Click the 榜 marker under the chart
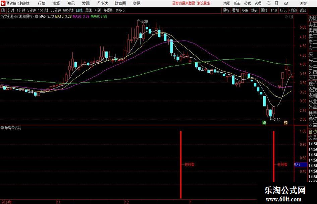Screen dimensions: 317x204 (x=286, y=122)
